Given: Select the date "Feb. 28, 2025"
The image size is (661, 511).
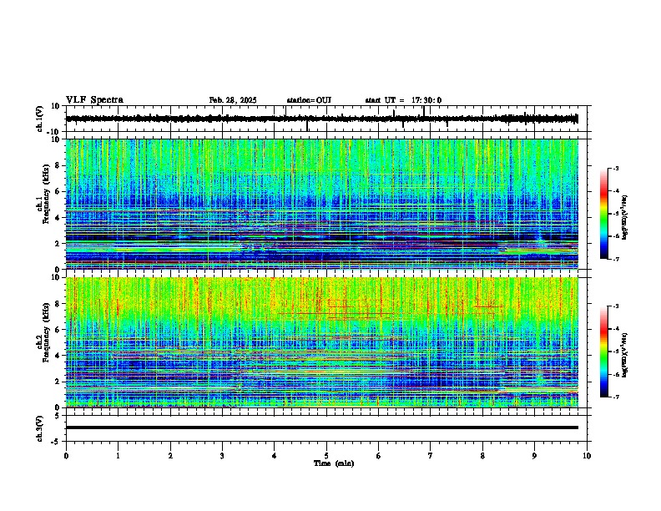Looking at the screenshot, I should pos(233,100).
